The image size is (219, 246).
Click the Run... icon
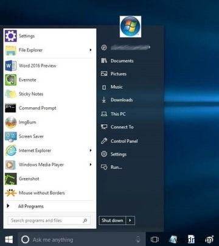click(104, 167)
